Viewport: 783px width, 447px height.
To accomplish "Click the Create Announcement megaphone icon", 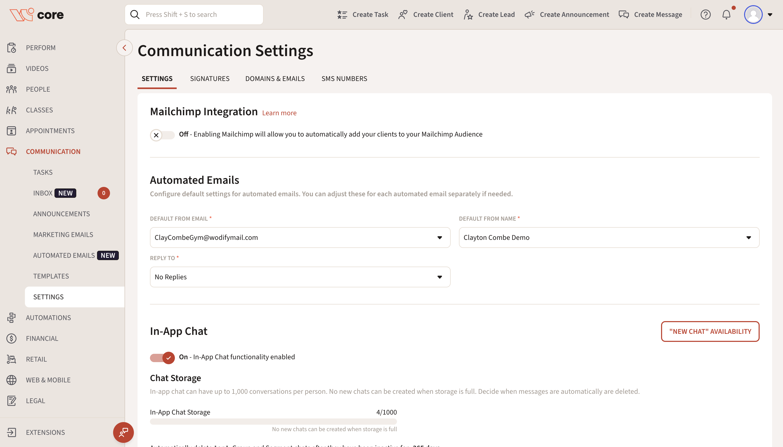I will [x=530, y=15].
